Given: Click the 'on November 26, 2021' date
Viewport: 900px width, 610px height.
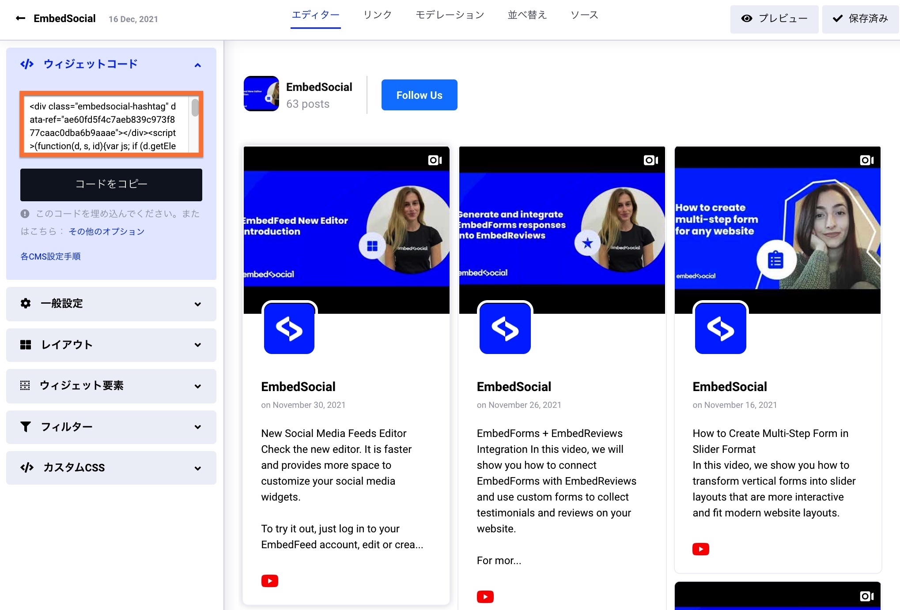Looking at the screenshot, I should 519,405.
